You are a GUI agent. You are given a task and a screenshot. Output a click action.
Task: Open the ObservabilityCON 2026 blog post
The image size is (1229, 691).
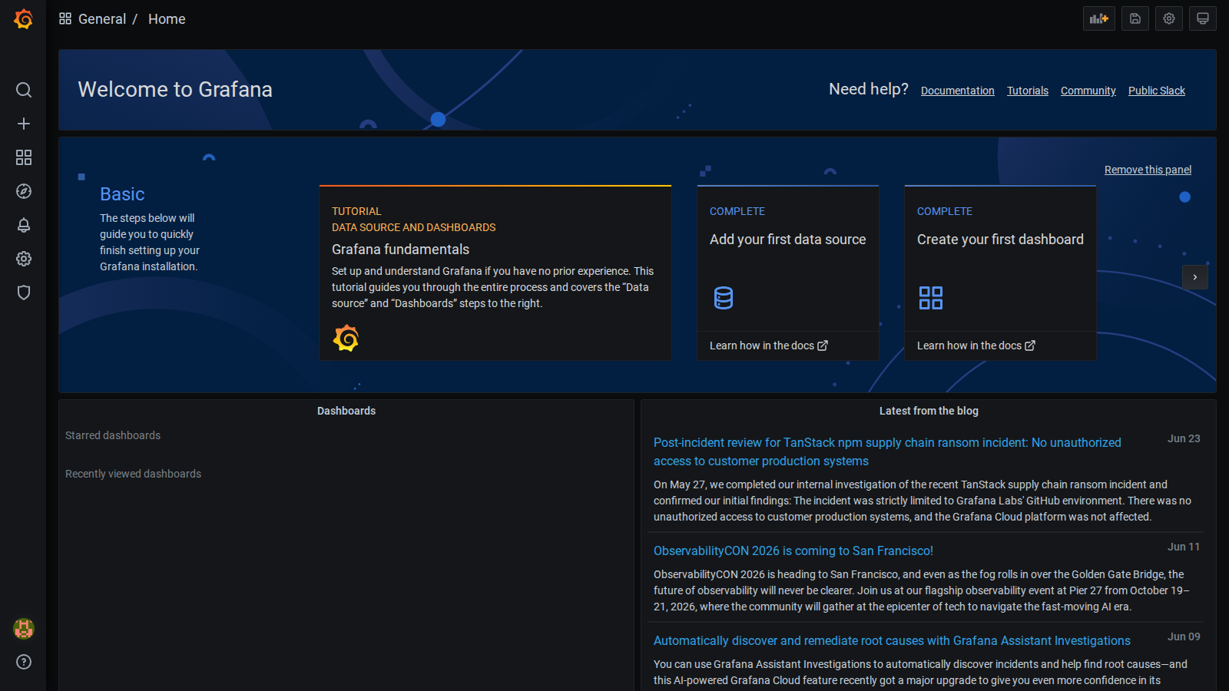click(793, 550)
